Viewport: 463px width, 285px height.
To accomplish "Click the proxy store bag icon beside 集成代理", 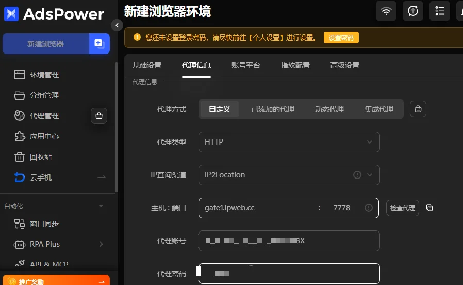I will pos(418,109).
